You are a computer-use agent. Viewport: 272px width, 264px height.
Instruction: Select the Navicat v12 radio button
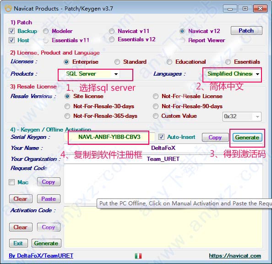coord(182,31)
